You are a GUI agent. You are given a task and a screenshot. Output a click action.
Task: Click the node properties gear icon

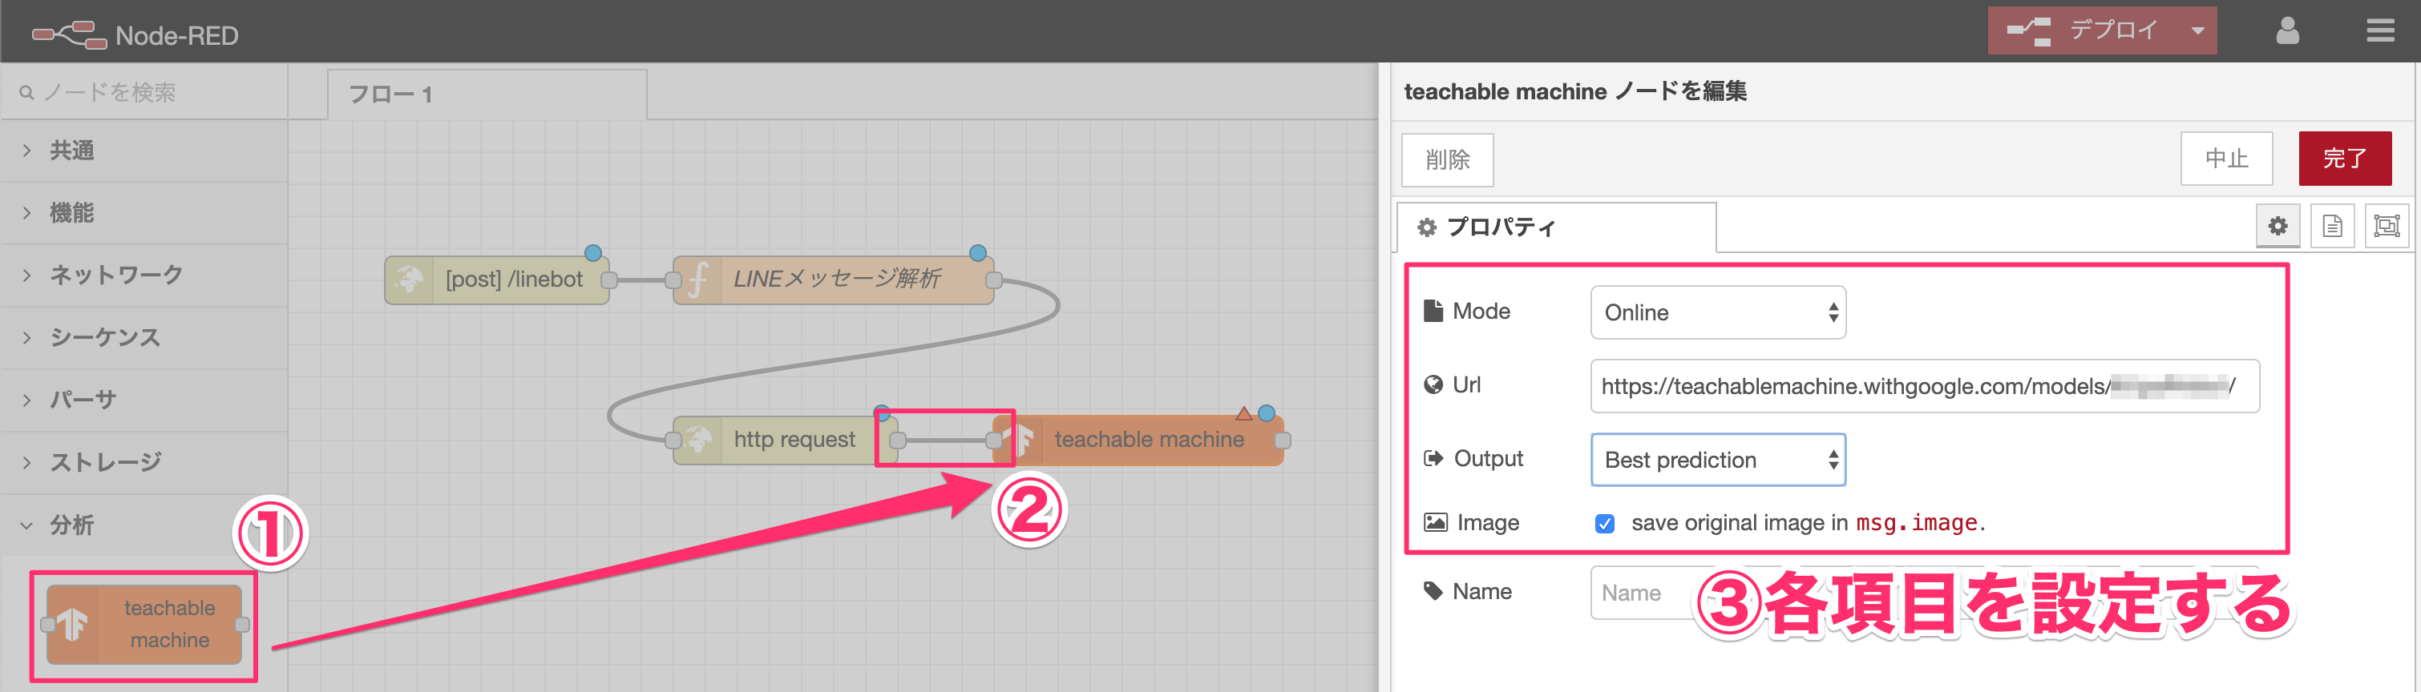click(x=2278, y=227)
